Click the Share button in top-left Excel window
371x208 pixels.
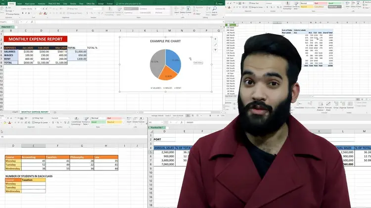[219, 4]
